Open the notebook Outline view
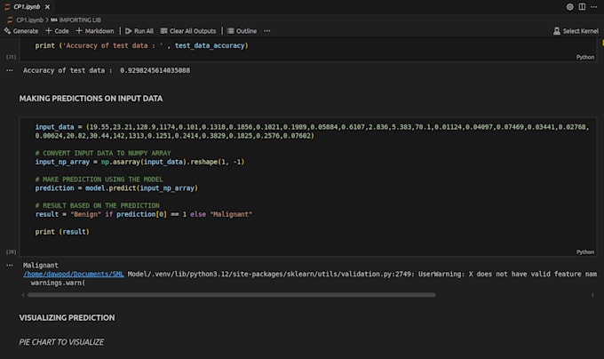Screen dimensions: 604x359 [x=242, y=30]
